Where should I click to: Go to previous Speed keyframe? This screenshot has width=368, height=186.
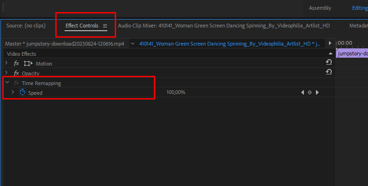[x=302, y=92]
